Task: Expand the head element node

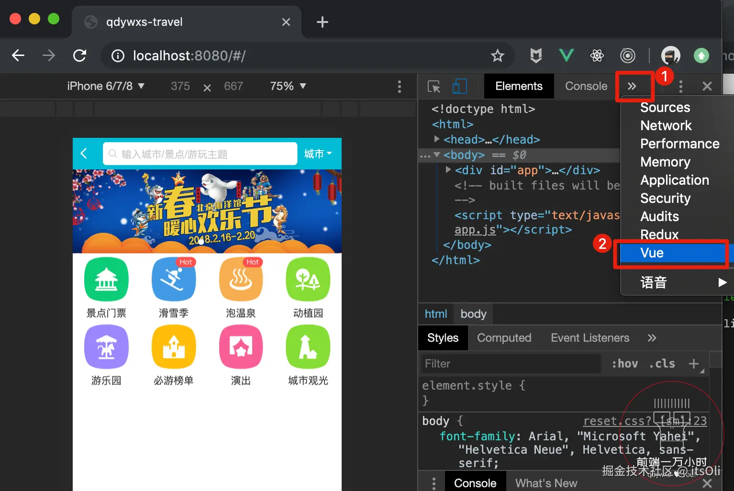Action: (x=437, y=139)
